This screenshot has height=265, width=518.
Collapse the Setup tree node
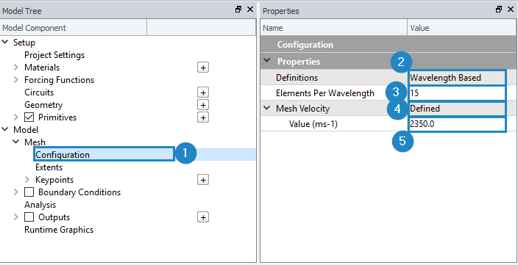tap(5, 42)
